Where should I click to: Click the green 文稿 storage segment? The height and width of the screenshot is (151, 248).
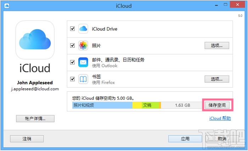[x=150, y=105]
